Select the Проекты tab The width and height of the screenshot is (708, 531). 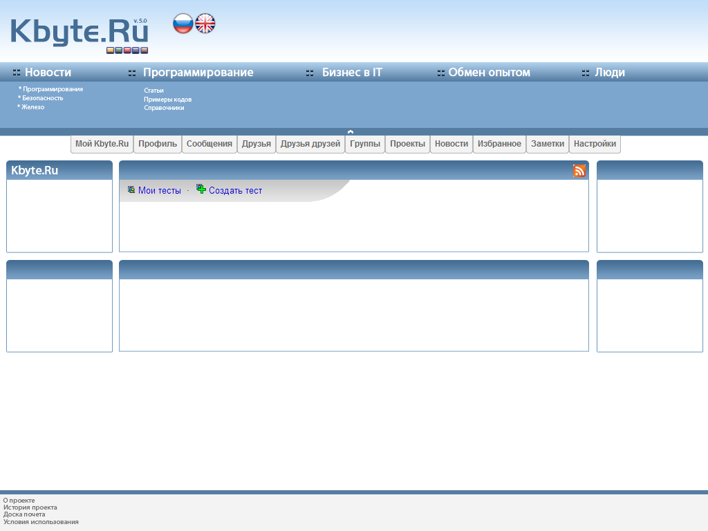pyautogui.click(x=408, y=144)
